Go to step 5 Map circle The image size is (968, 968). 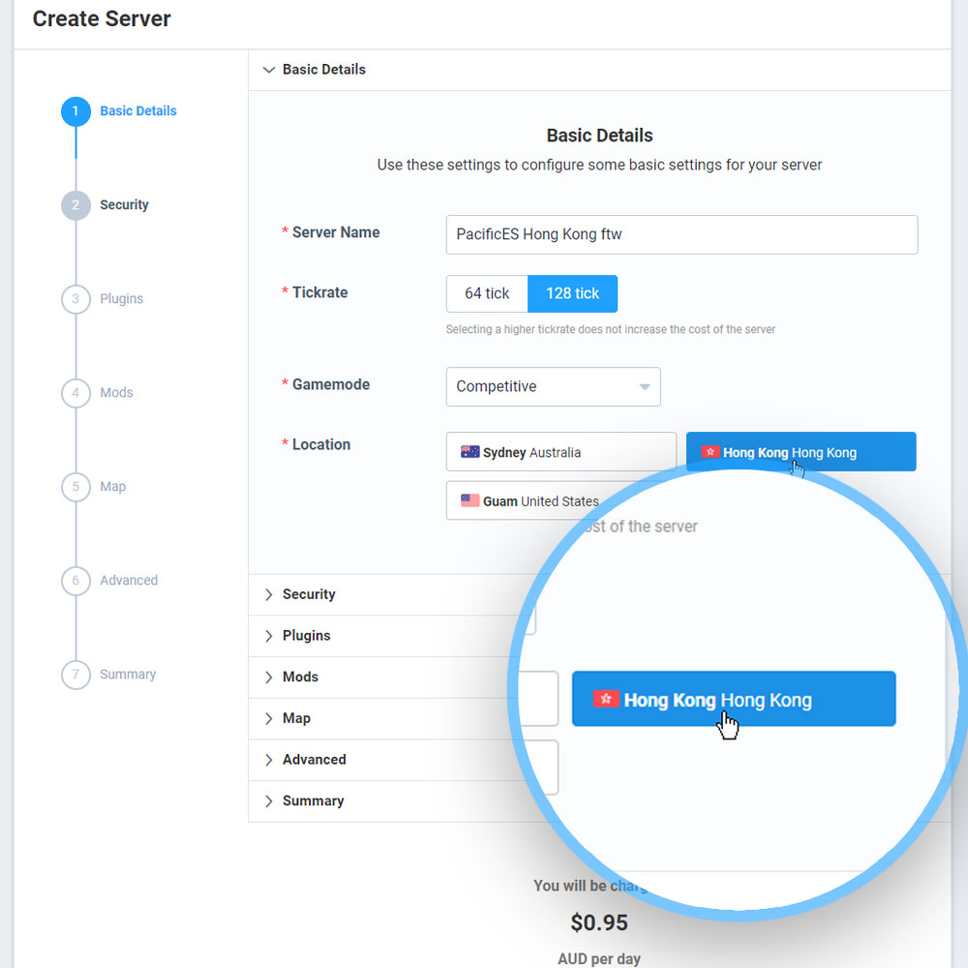coord(76,487)
